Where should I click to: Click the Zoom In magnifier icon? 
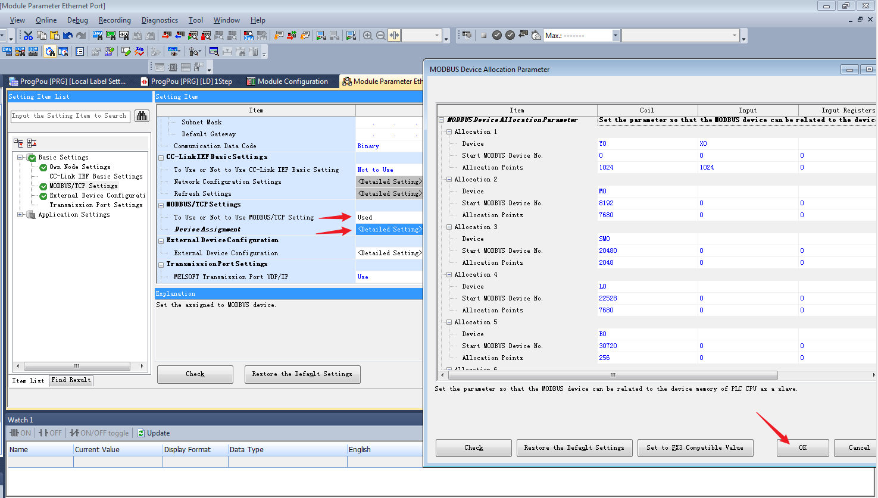pos(368,36)
